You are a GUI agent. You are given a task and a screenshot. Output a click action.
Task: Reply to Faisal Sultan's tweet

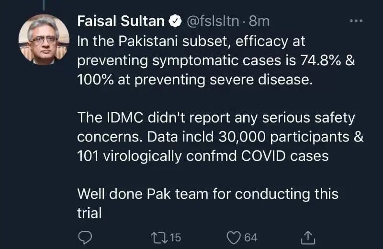pos(84,237)
